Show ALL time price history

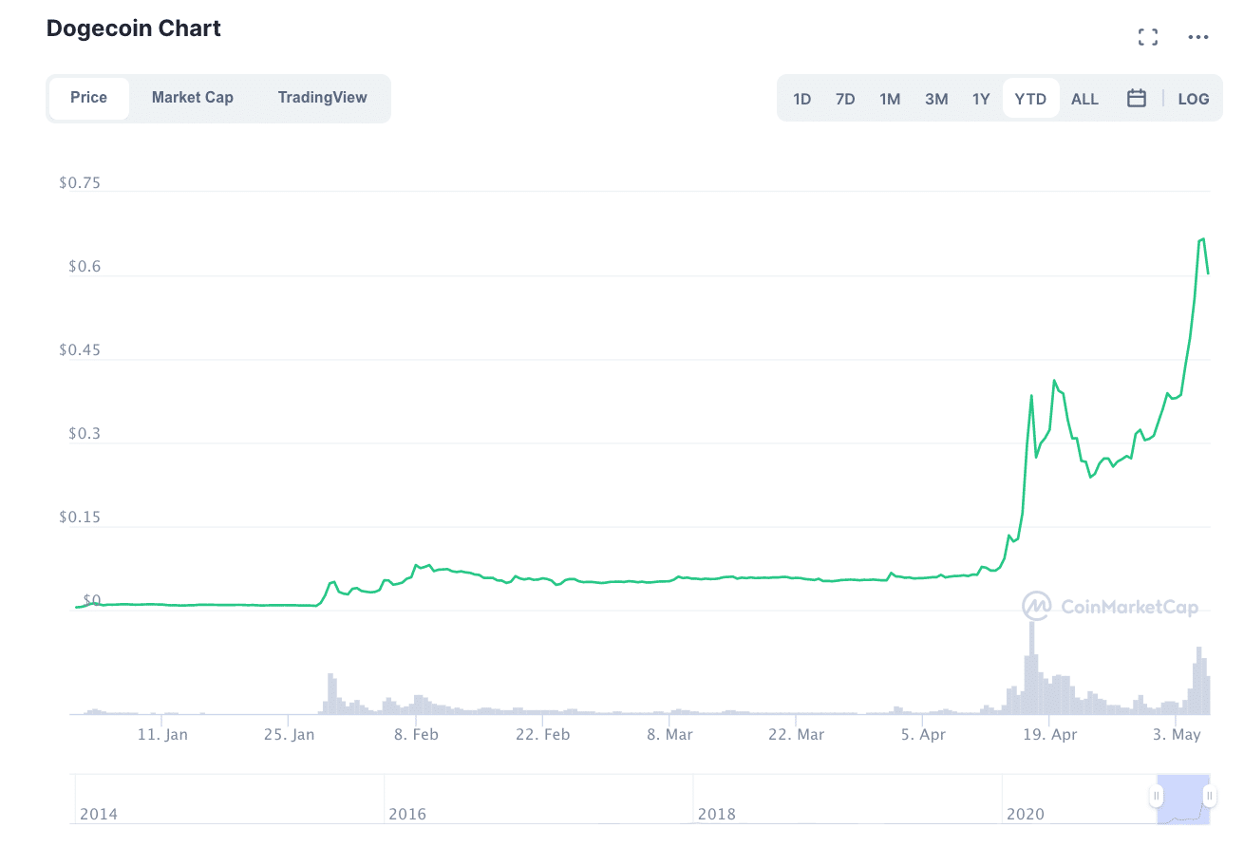pyautogui.click(x=1084, y=99)
